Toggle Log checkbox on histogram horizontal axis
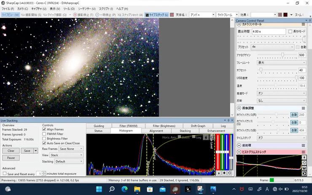The width and height of the screenshot is (312, 195). pyautogui.click(x=194, y=137)
